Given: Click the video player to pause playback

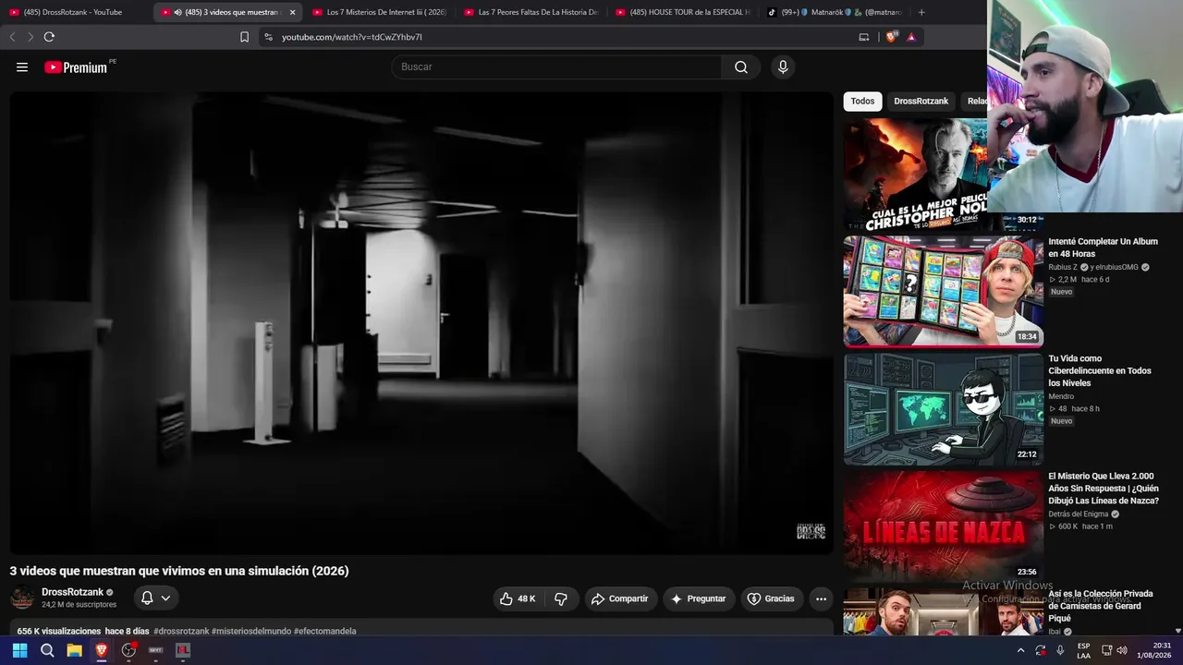Looking at the screenshot, I should click(421, 322).
